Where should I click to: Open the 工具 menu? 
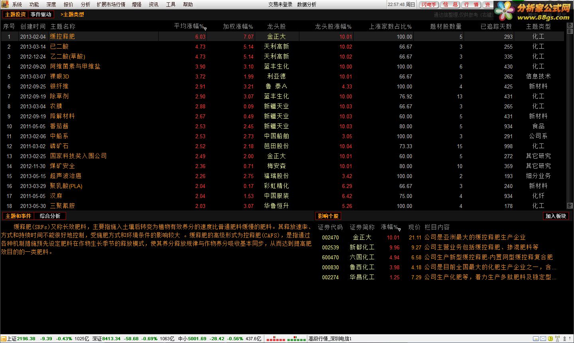pos(171,4)
